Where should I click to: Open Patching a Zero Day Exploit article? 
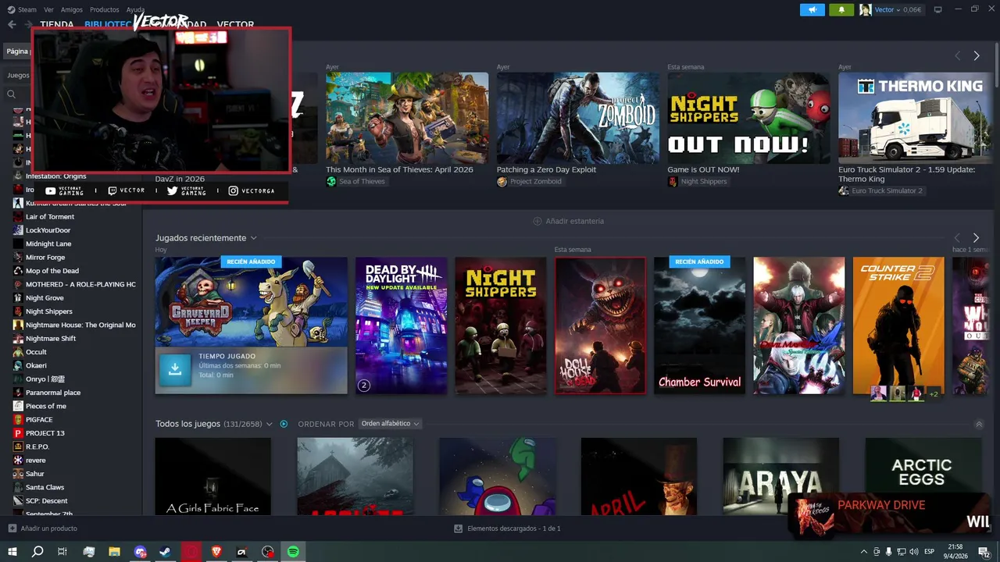(546, 169)
